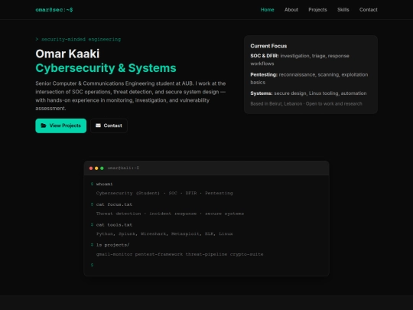
Task: Select the omar@kali:~$ terminal title
Action: 123,168
